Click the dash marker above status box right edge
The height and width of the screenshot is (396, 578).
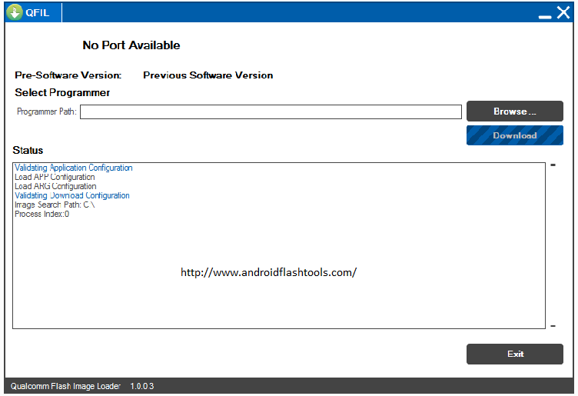[x=553, y=165]
